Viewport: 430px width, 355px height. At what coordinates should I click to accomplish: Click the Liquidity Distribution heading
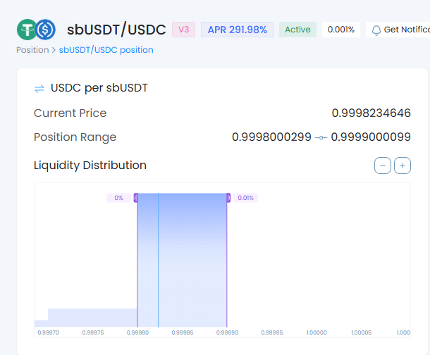(90, 166)
